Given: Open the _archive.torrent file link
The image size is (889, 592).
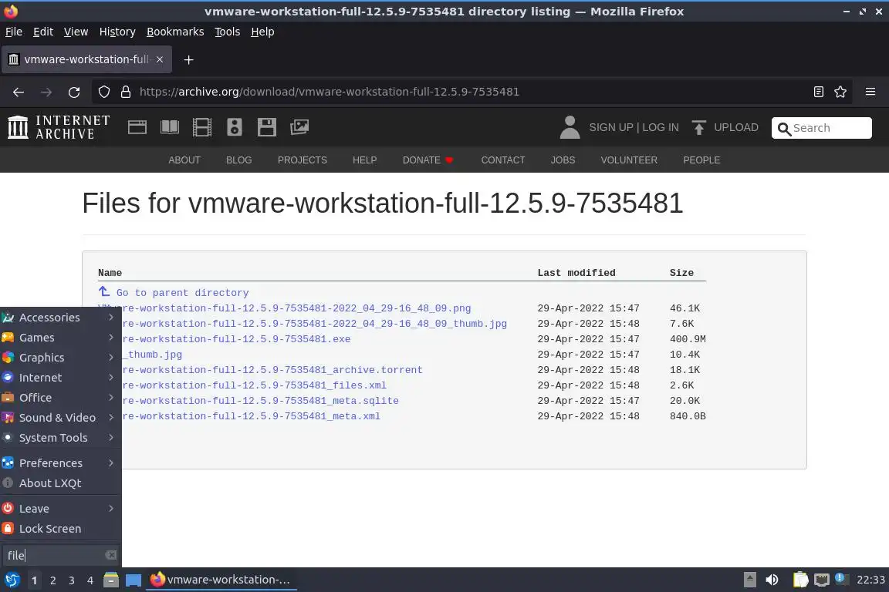Looking at the screenshot, I should pos(272,369).
